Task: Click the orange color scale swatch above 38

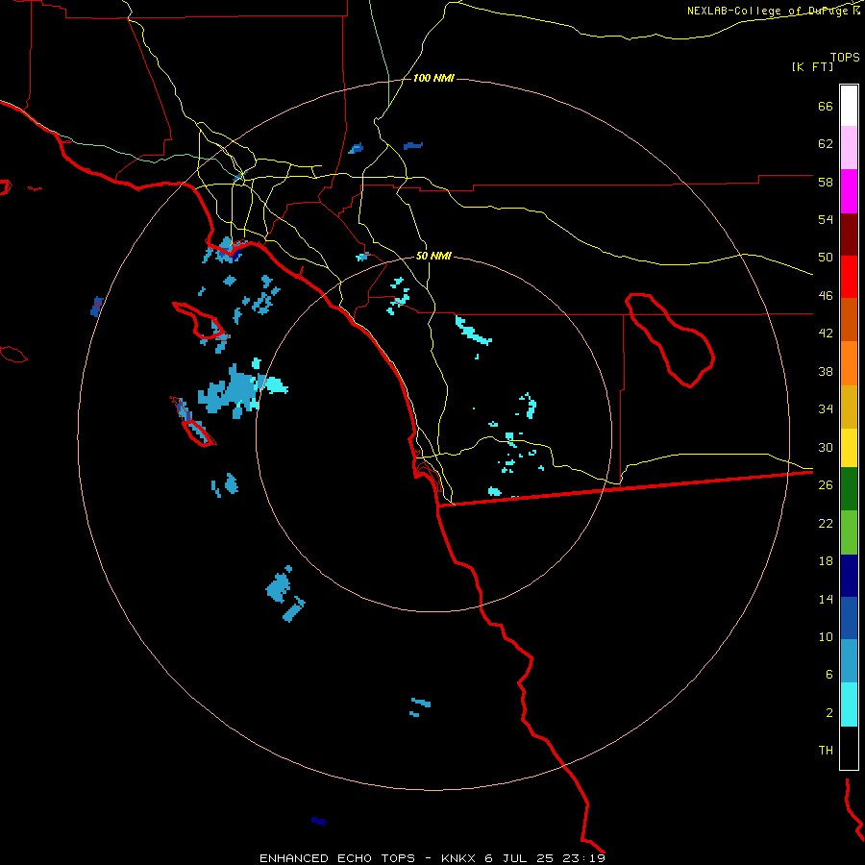Action: coord(849,362)
